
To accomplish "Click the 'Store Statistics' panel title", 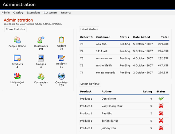I will [15, 29].
